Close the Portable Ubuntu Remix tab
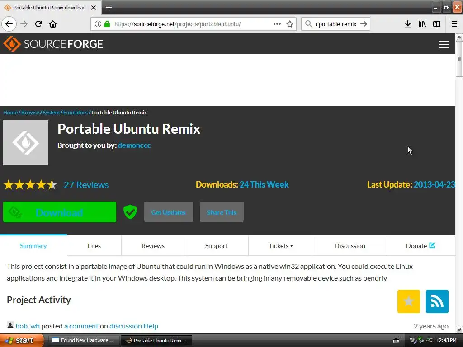Viewport: 463px width, 347px height. pyautogui.click(x=94, y=8)
